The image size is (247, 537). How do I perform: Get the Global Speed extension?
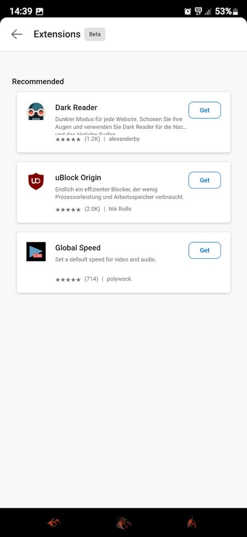click(x=205, y=251)
